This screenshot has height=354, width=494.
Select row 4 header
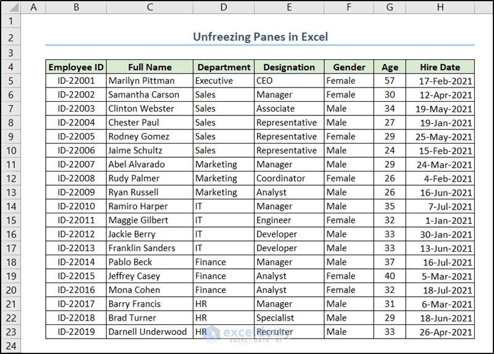click(x=10, y=67)
